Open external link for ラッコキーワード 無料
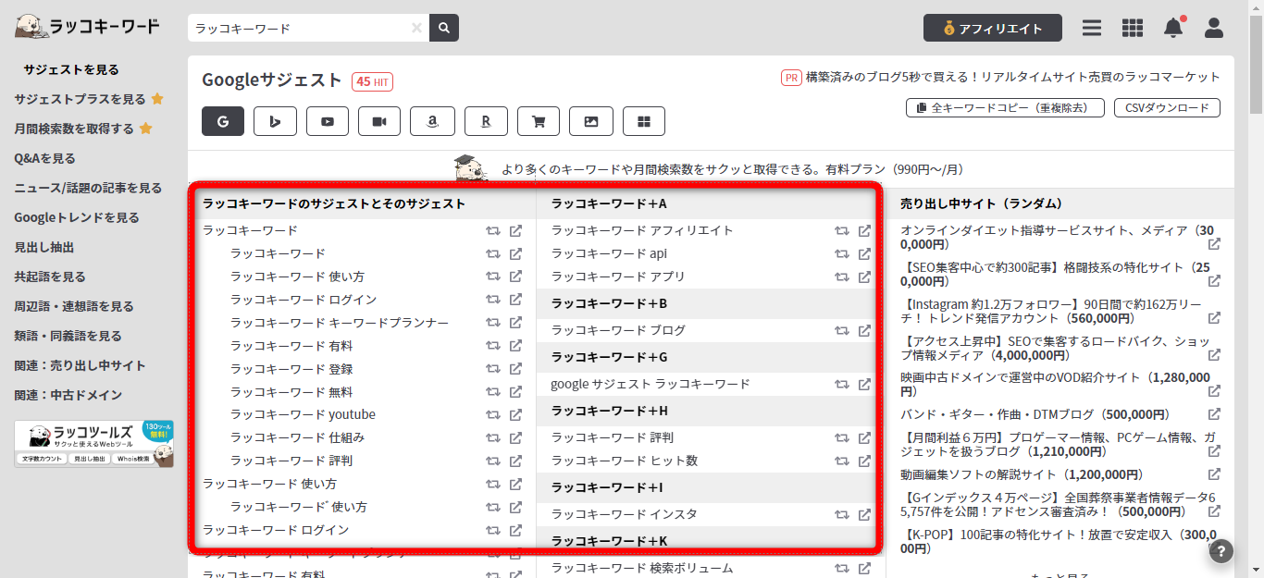 [x=516, y=392]
